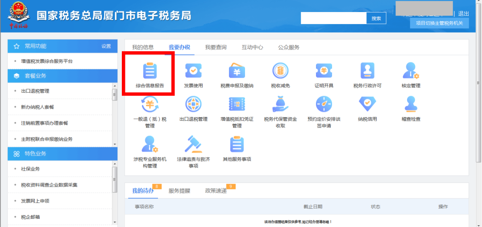
Task: Click the 常用功能 star icon
Action: (x=17, y=46)
